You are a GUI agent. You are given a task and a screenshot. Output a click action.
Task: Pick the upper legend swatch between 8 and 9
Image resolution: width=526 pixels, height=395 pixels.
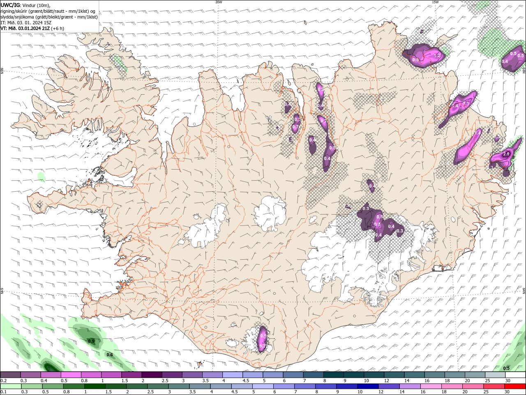click(x=333, y=374)
